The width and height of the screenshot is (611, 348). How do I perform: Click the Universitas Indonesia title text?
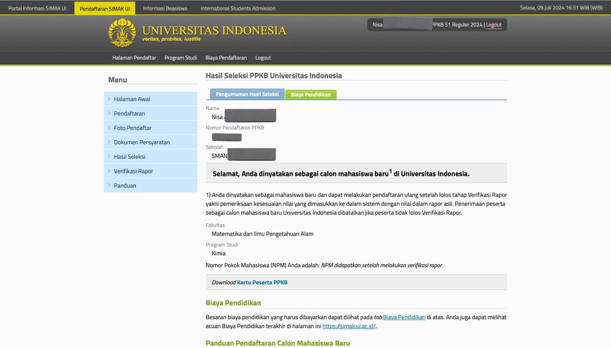(x=214, y=31)
